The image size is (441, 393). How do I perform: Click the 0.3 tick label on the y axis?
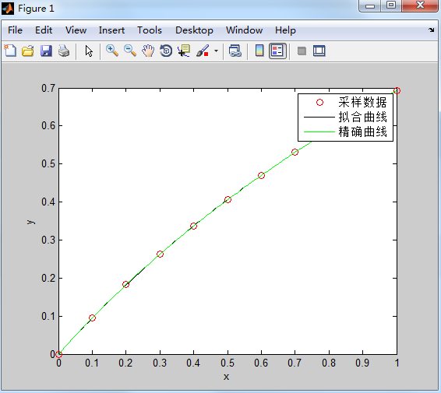point(48,240)
